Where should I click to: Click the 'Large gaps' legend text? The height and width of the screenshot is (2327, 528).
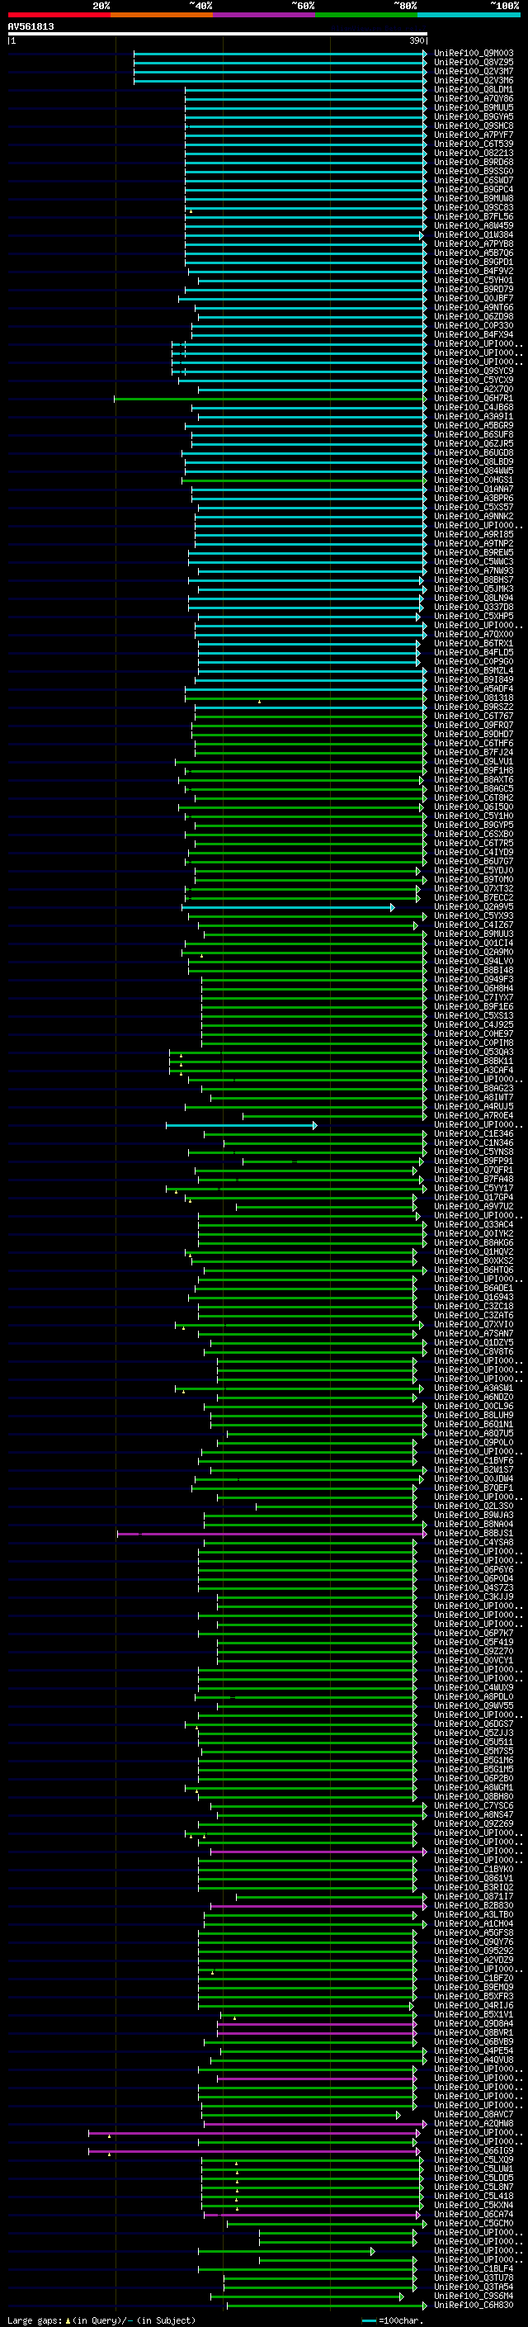(x=35, y=2320)
